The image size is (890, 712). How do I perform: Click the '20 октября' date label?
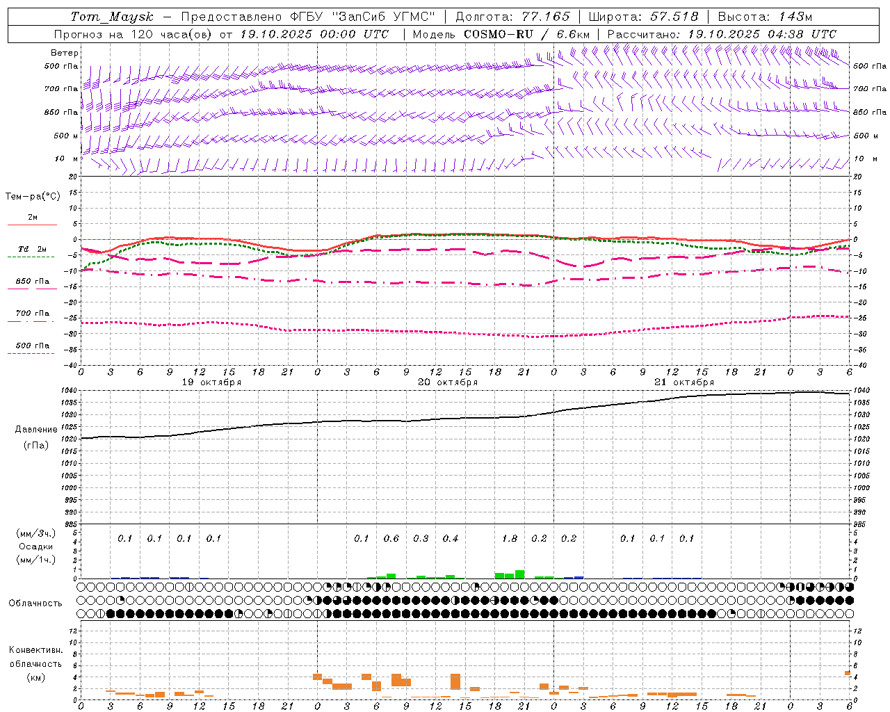pos(448,382)
